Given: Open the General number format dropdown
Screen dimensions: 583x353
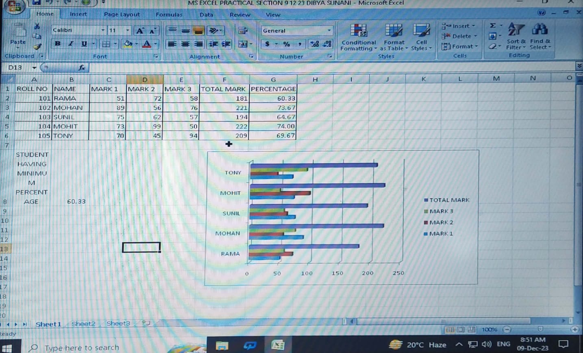Looking at the screenshot, I should [329, 31].
